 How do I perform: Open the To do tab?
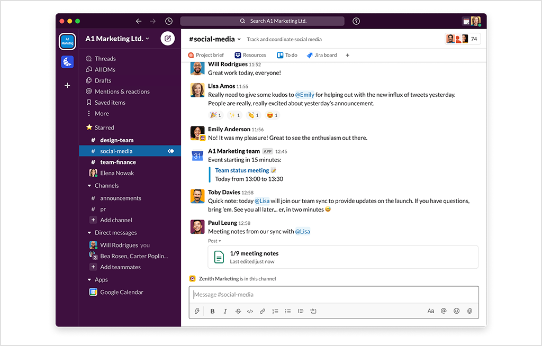pyautogui.click(x=286, y=54)
